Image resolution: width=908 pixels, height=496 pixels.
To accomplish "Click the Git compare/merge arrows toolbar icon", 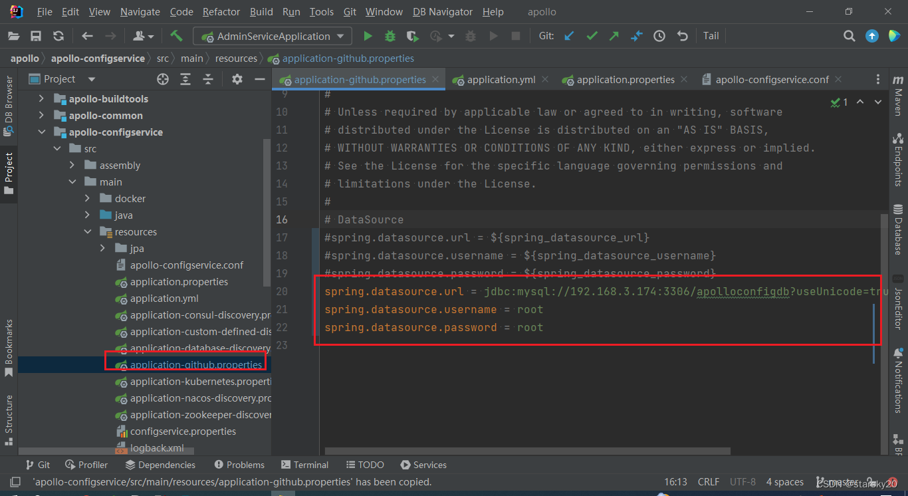I will pos(637,36).
